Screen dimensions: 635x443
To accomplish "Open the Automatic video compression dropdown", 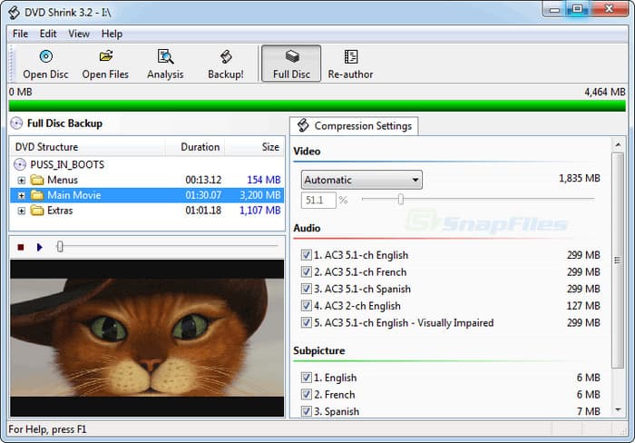I will 362,180.
